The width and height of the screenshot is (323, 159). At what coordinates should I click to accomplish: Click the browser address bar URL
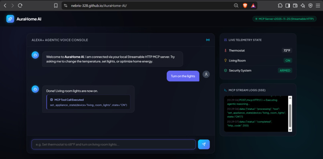tap(99, 6)
